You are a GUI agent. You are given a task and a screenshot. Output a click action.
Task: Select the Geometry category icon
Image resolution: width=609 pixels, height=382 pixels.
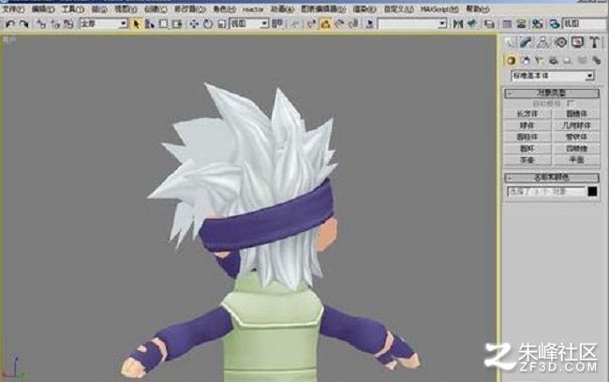511,61
